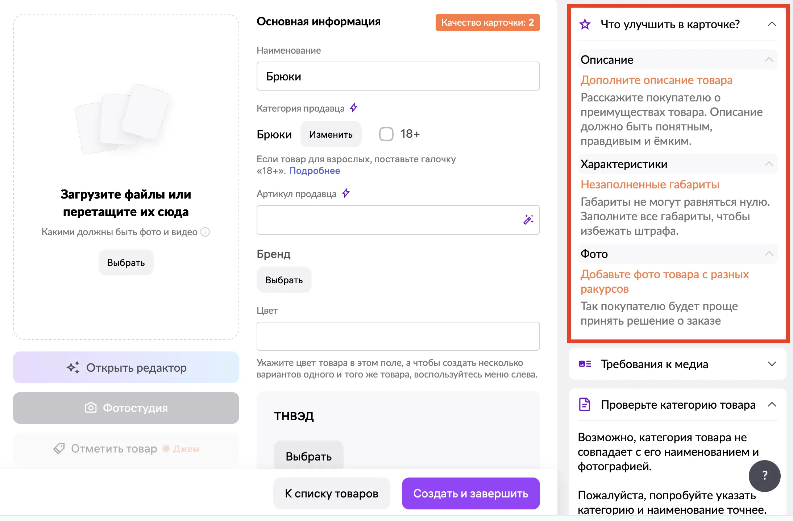The width and height of the screenshot is (793, 521).
Task: Click the document icon beside Проверьте категорию товара
Action: pyautogui.click(x=585, y=405)
